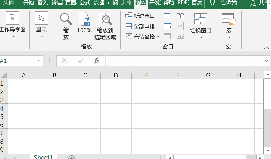
Task: Select column H header
Action: pos(239,75)
